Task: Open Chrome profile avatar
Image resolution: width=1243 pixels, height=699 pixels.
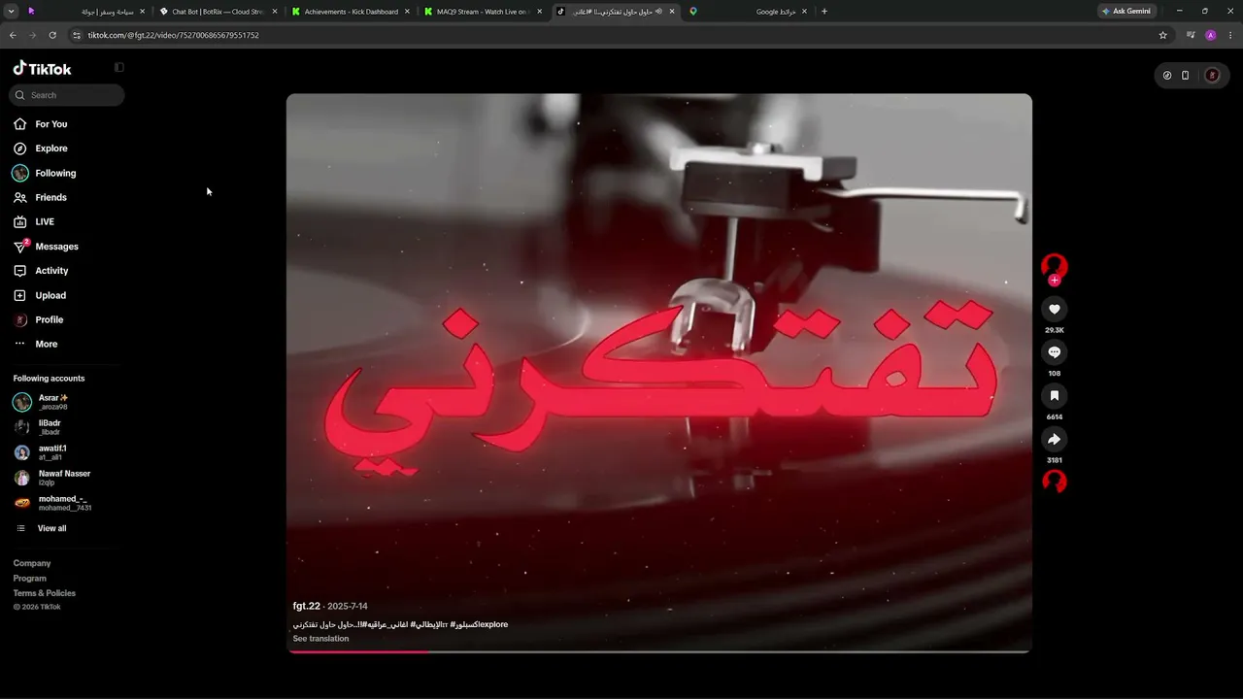Action: [1210, 35]
